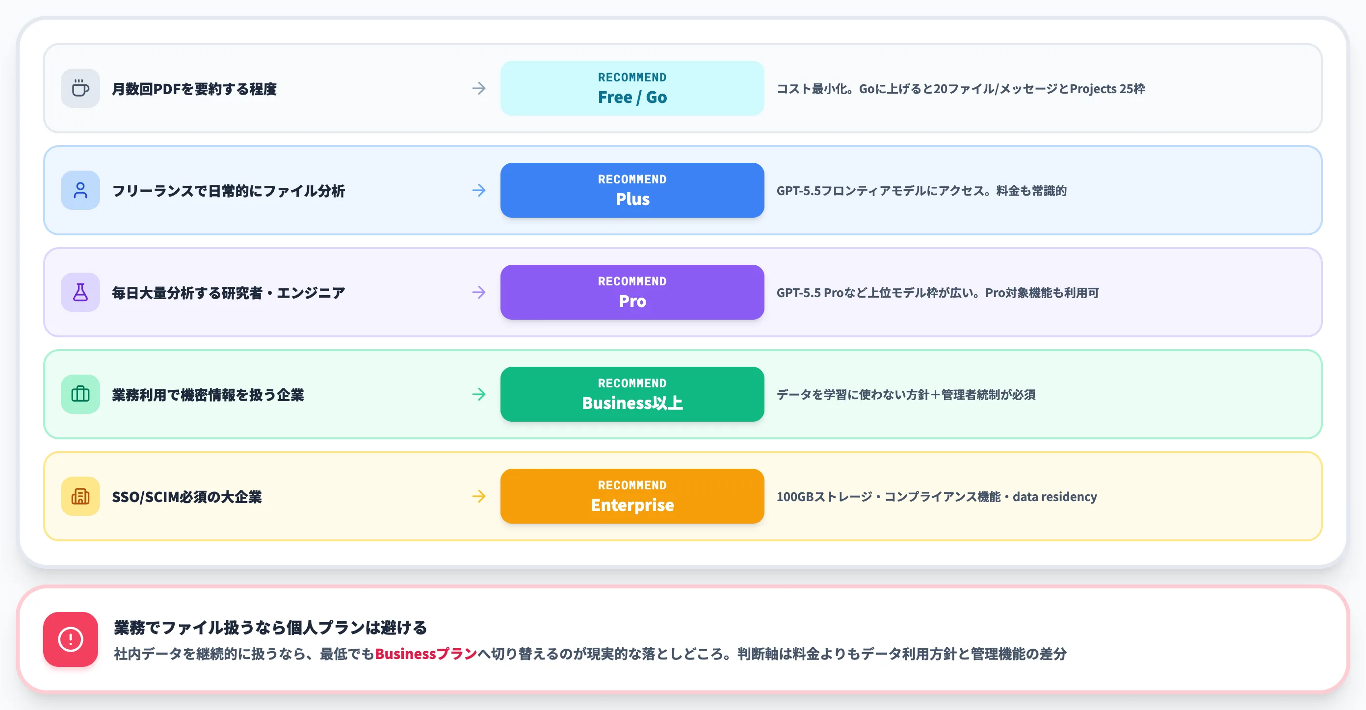Click the arrow before Plus recommendation
This screenshot has height=710, width=1366.
[x=479, y=190]
